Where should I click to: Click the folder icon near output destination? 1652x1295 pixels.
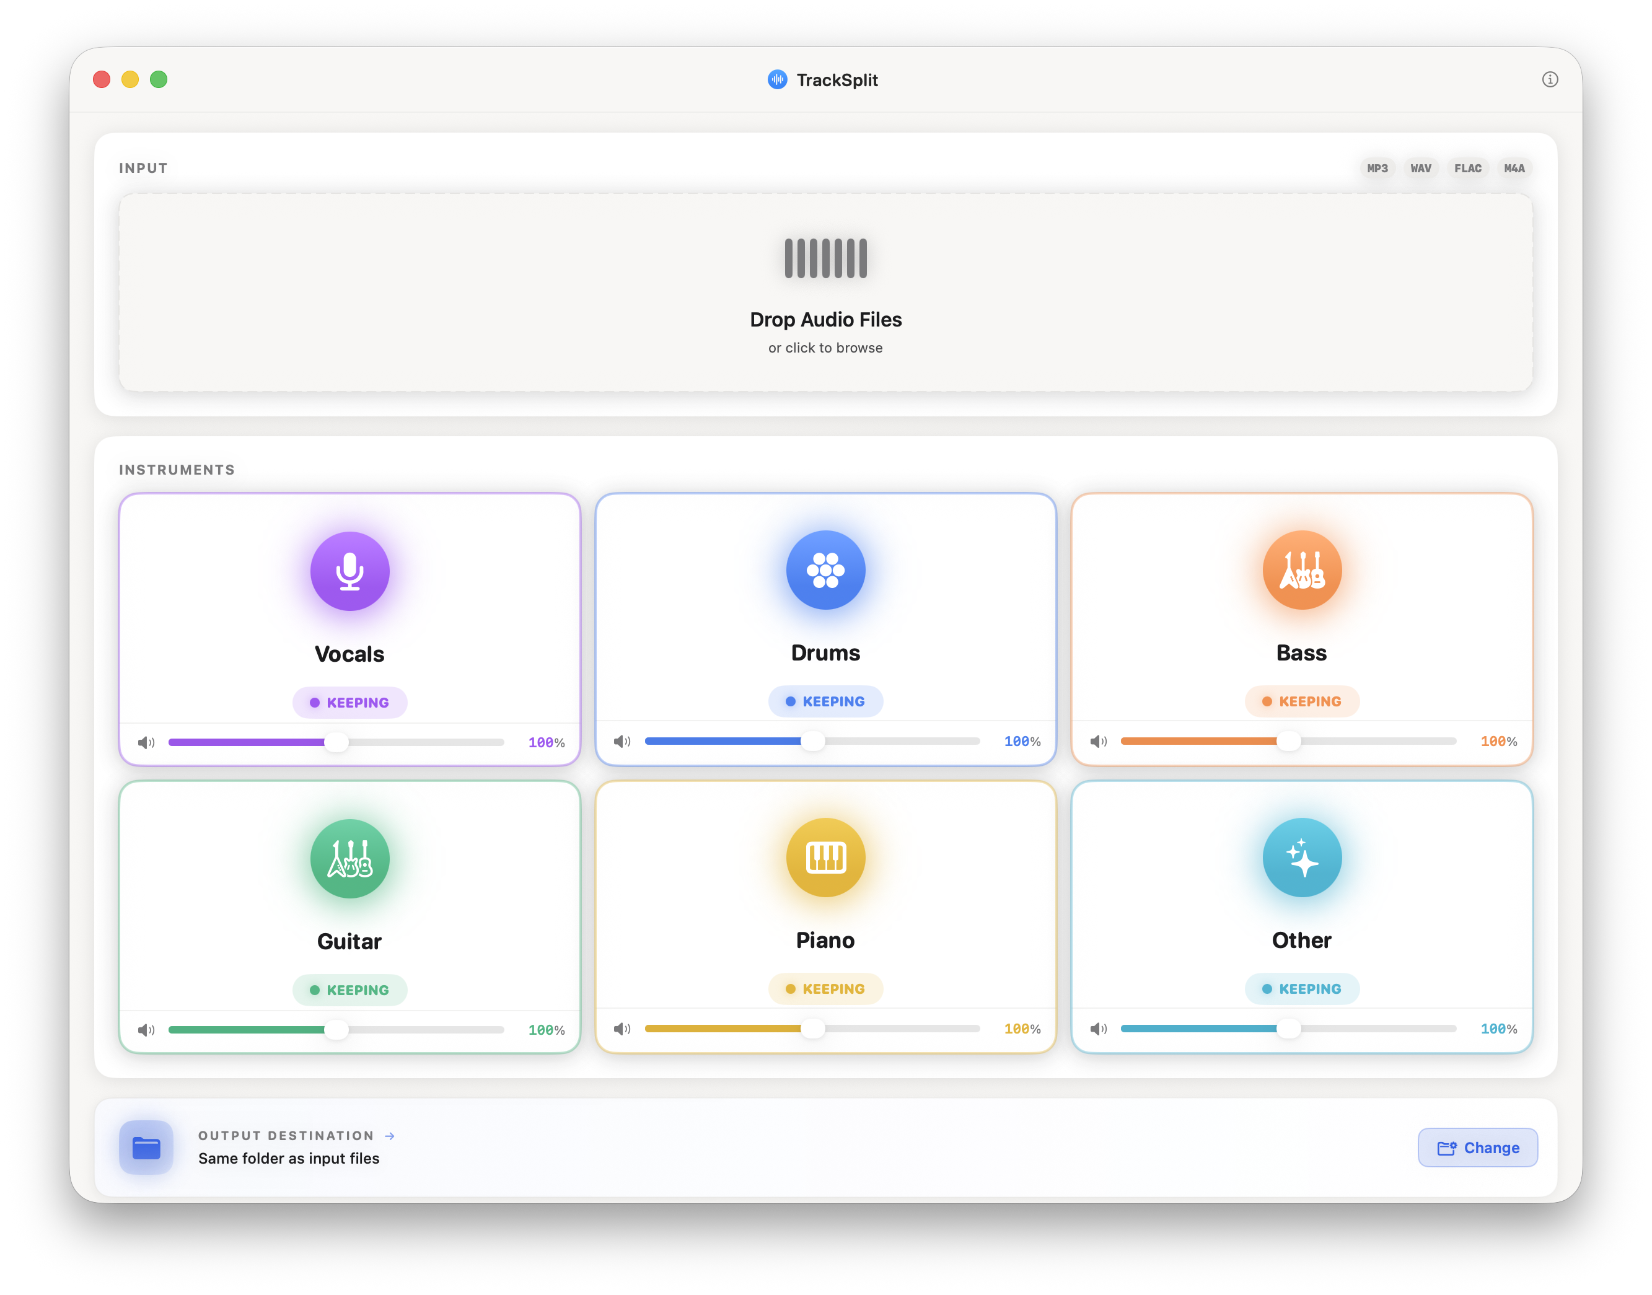(x=146, y=1147)
